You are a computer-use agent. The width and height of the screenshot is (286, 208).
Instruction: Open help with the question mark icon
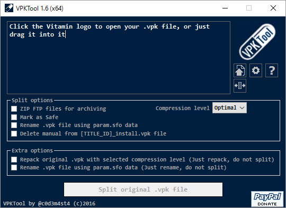272,70
